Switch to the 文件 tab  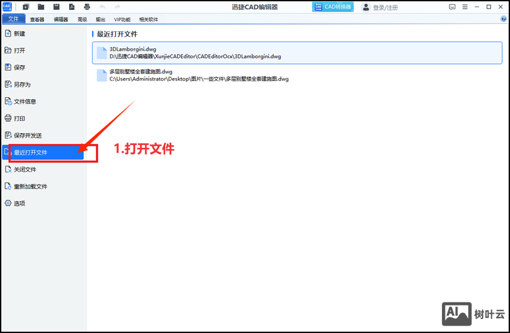(x=13, y=19)
